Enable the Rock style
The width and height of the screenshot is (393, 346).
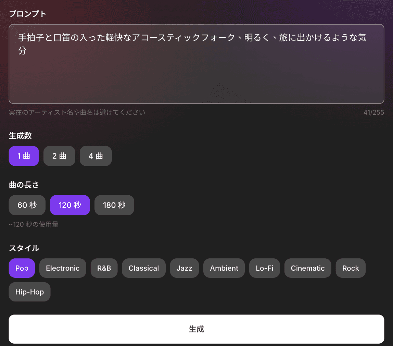tap(351, 268)
